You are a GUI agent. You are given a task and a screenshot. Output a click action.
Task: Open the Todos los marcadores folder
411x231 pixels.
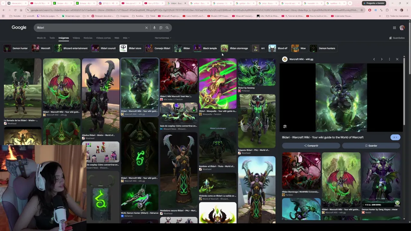[398, 16]
